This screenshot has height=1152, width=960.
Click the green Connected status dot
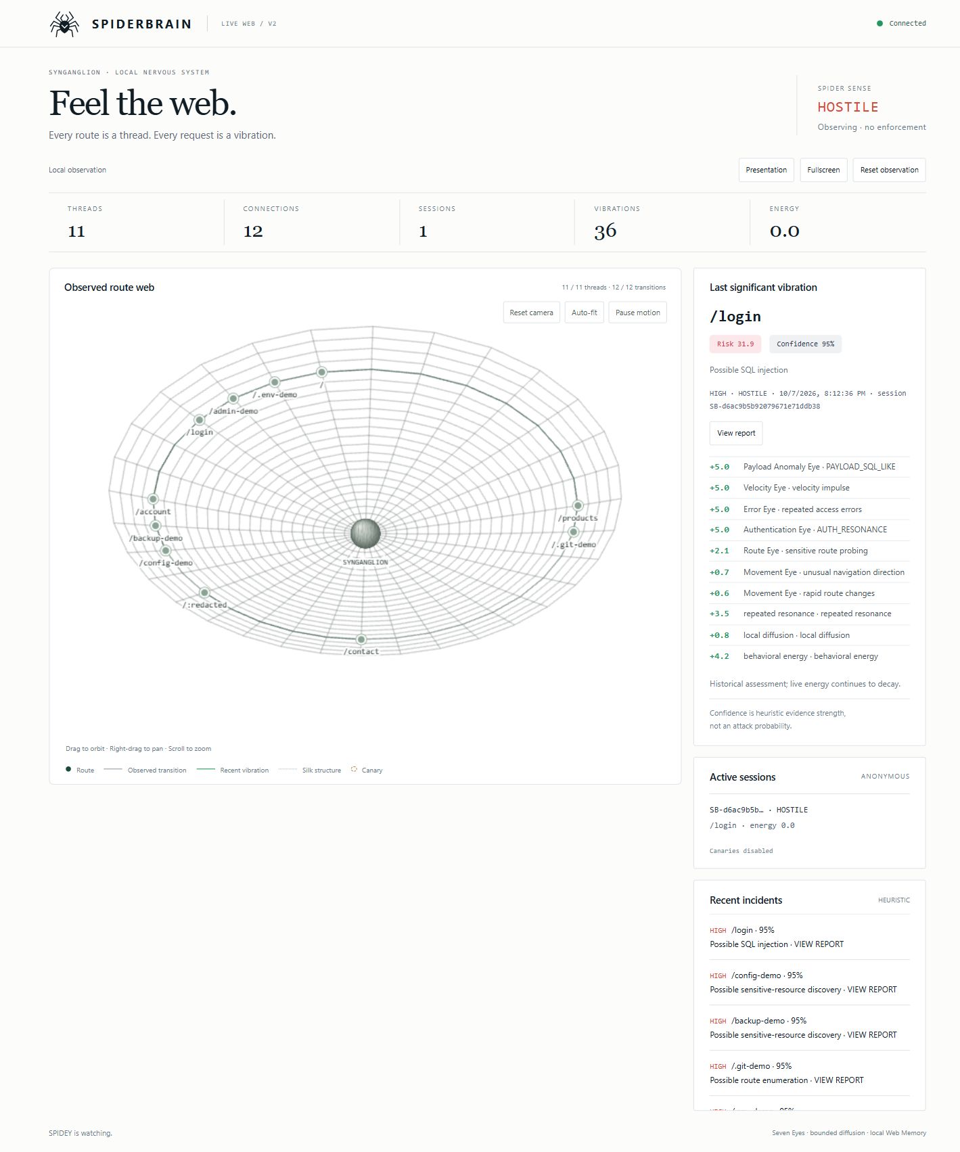[x=879, y=23]
